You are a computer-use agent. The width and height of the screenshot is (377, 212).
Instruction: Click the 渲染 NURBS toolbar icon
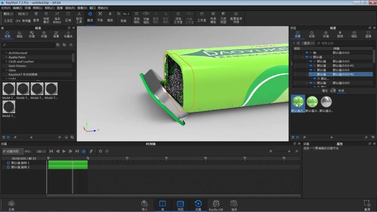tap(57, 18)
